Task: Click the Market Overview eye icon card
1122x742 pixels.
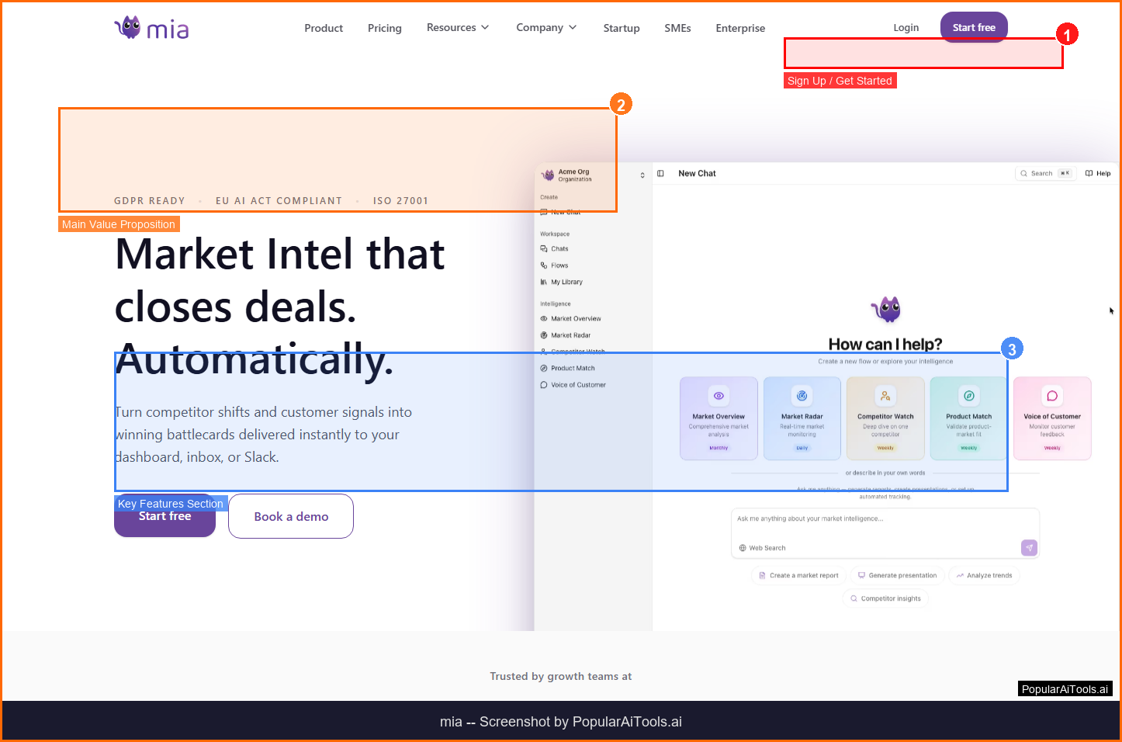Action: [x=719, y=396]
